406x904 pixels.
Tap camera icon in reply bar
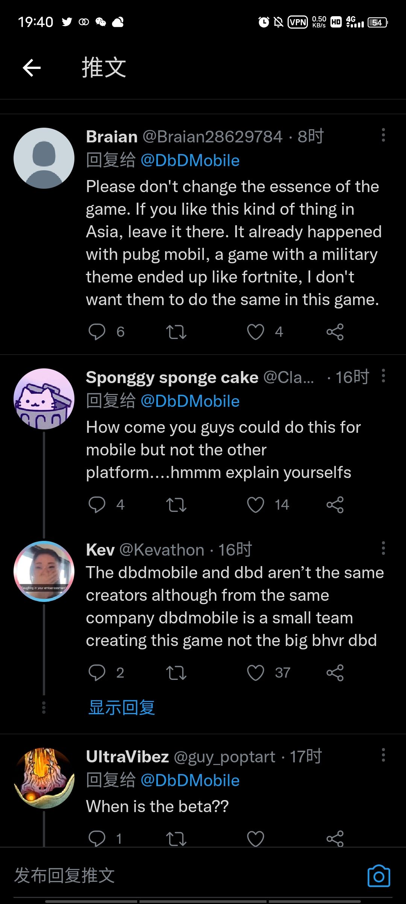(379, 876)
